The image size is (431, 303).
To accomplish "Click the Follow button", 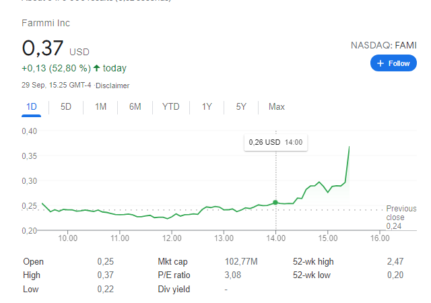I will (393, 63).
